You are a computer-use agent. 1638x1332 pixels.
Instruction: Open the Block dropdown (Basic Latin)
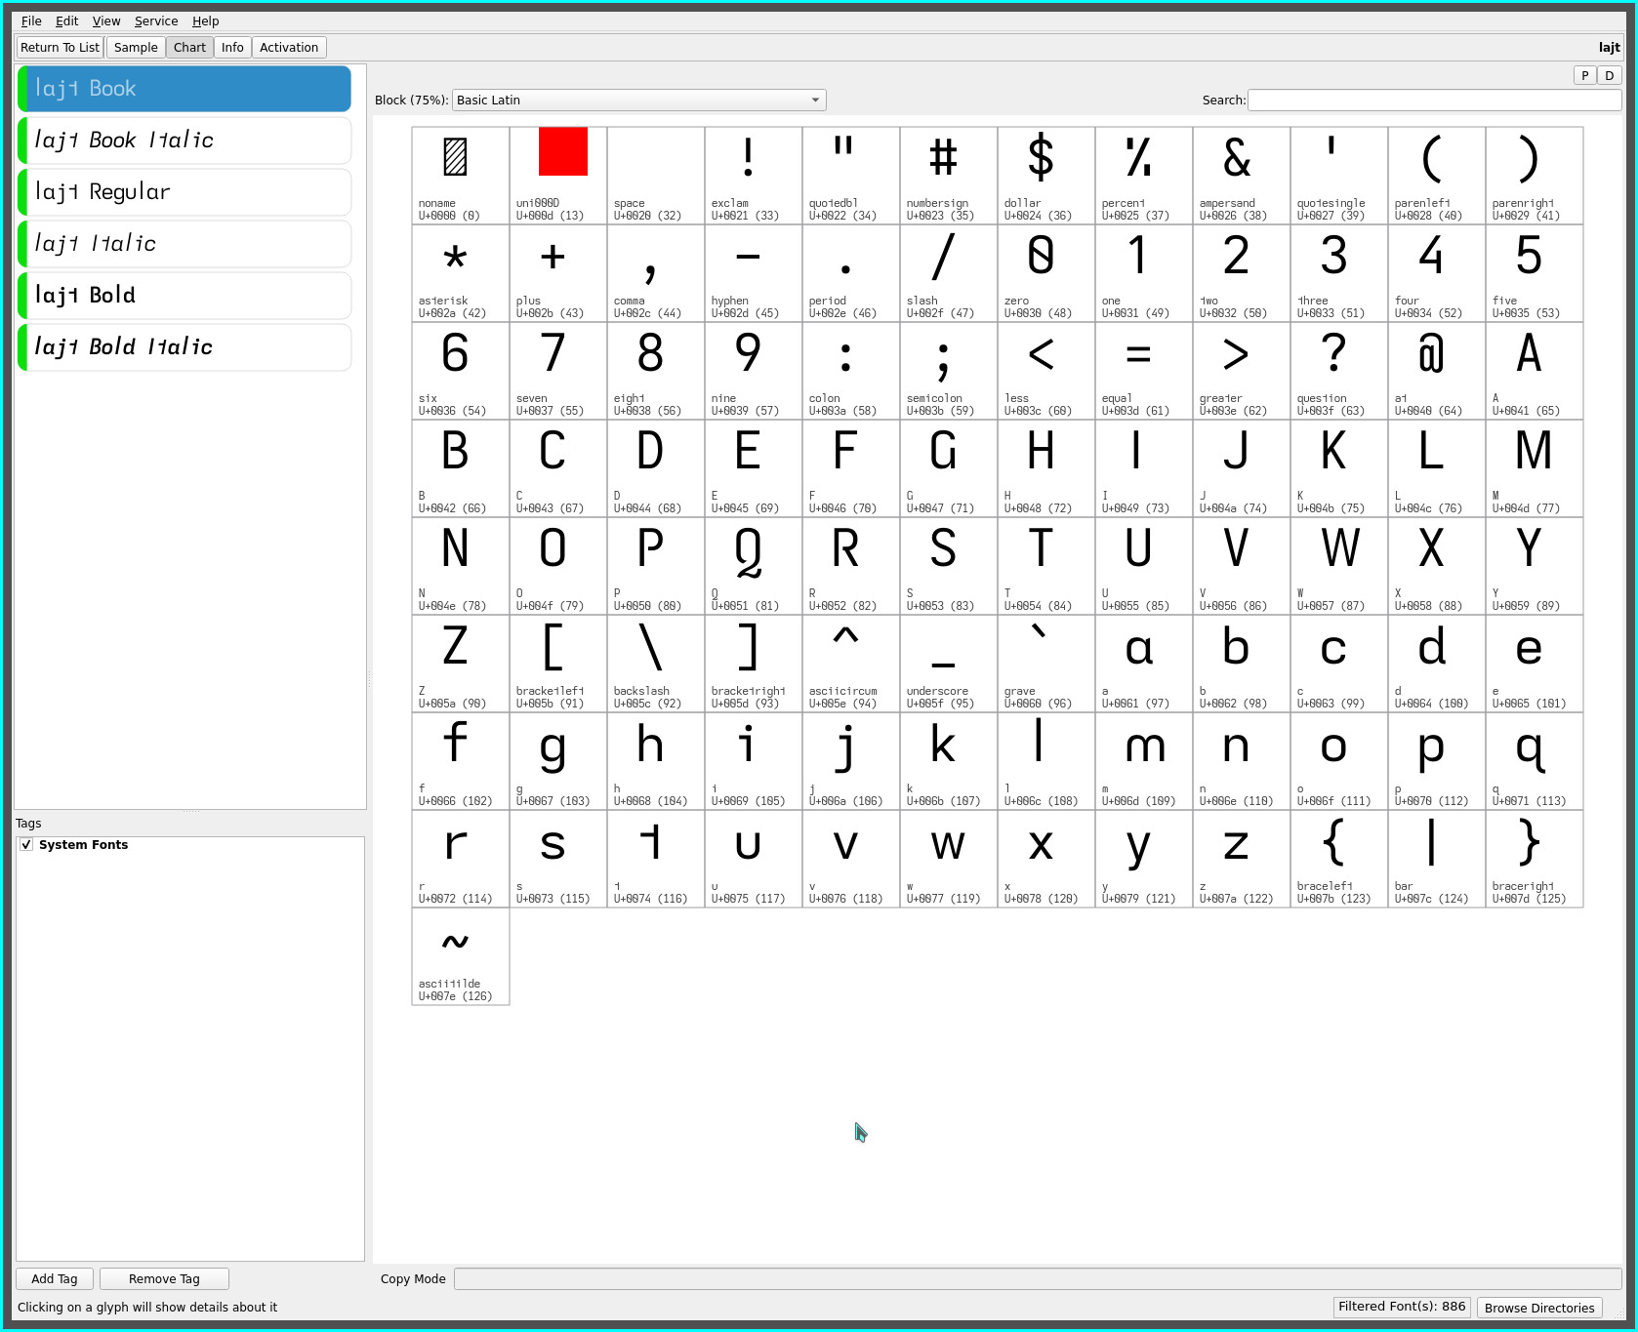[x=639, y=100]
